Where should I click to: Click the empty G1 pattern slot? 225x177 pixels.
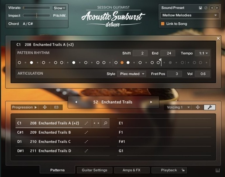tap(164, 151)
